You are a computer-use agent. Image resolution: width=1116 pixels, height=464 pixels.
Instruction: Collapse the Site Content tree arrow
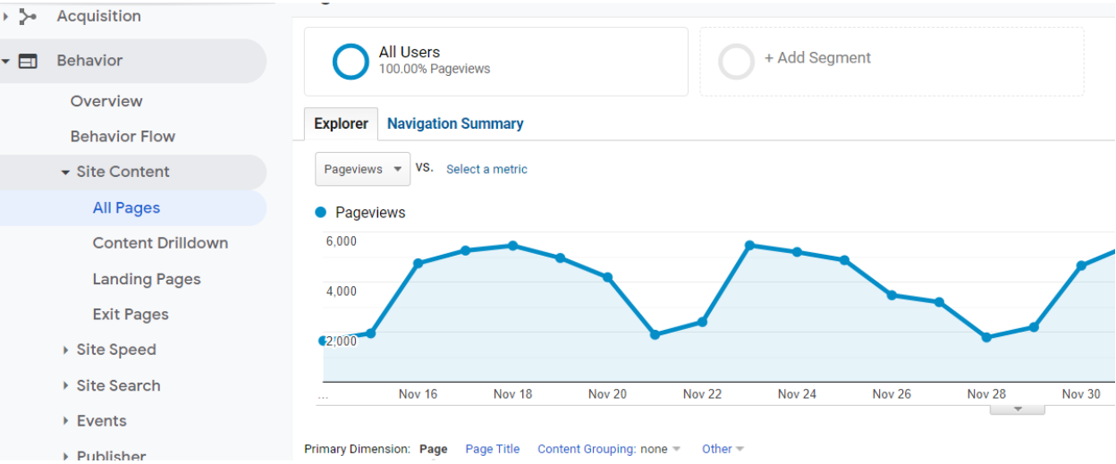[65, 173]
